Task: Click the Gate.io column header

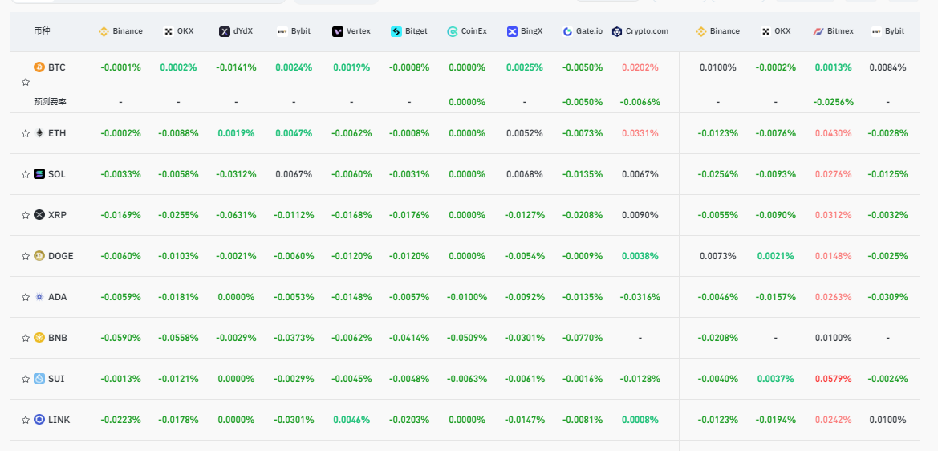Action: [583, 31]
